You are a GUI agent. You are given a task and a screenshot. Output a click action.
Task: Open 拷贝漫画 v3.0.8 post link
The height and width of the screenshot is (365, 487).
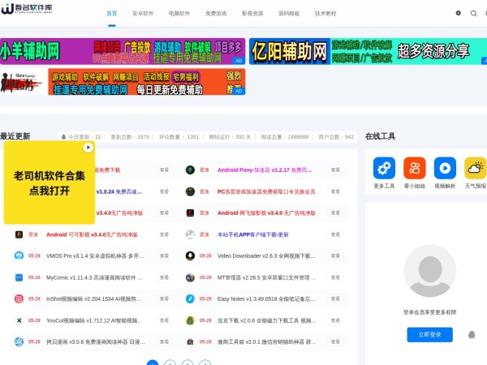pyautogui.click(x=96, y=341)
